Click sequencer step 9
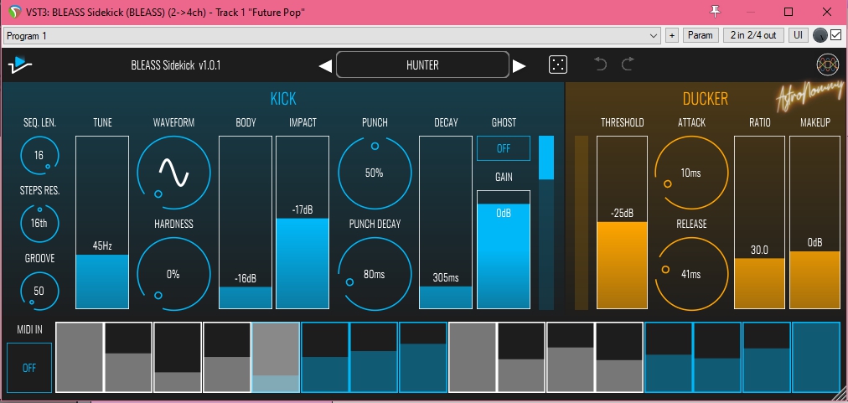The width and height of the screenshot is (848, 403). [x=472, y=357]
